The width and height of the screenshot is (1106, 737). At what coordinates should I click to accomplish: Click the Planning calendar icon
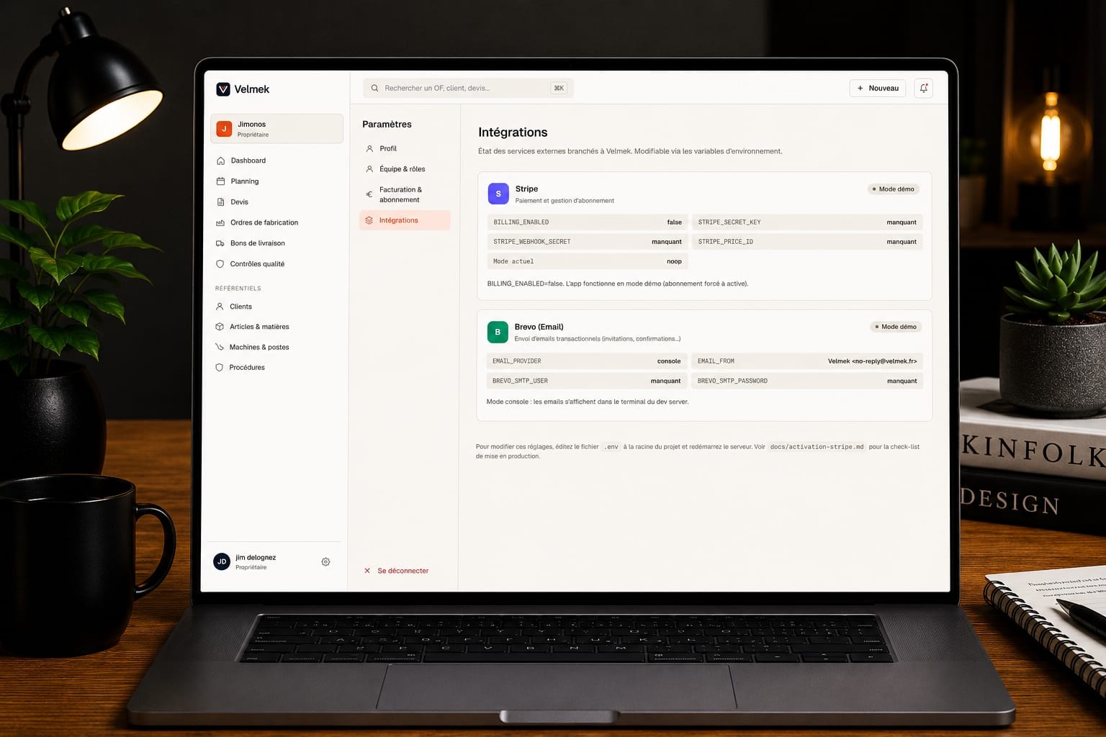(220, 181)
